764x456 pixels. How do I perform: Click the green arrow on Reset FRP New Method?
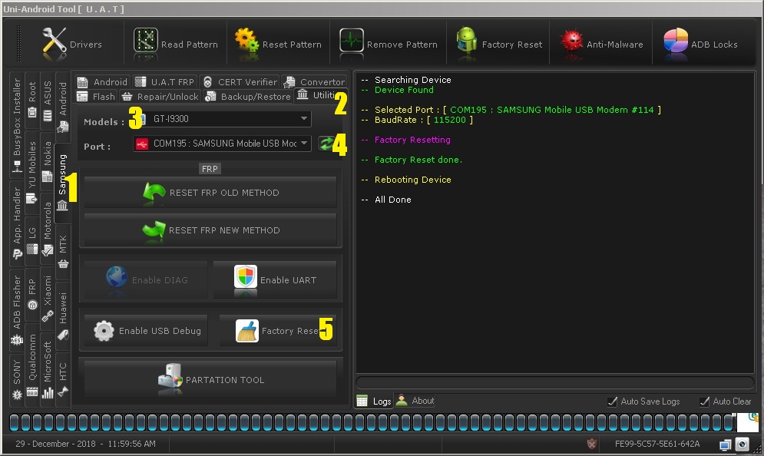[154, 230]
